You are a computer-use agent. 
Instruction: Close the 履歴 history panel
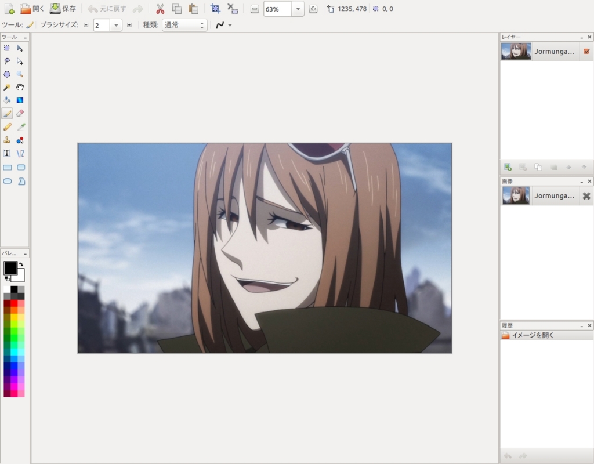point(589,326)
